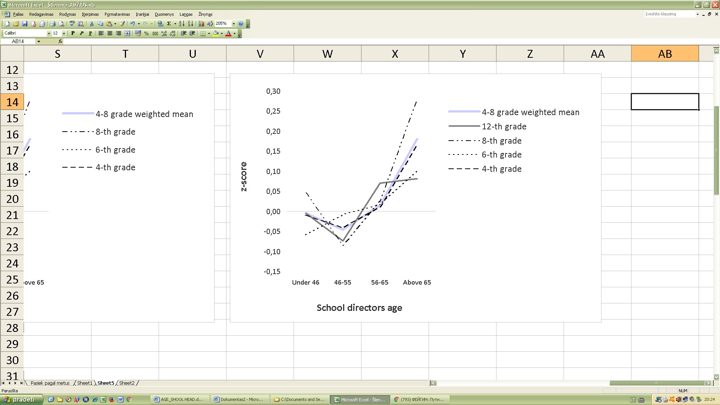Open the Redagavimas menu
Screen dimensions: 720x405
[41, 14]
